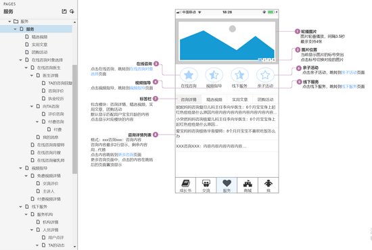Image resolution: width=372 pixels, height=250 pixels.
Task: Click the carousel banner image placeholder
Action: (x=227, y=41)
